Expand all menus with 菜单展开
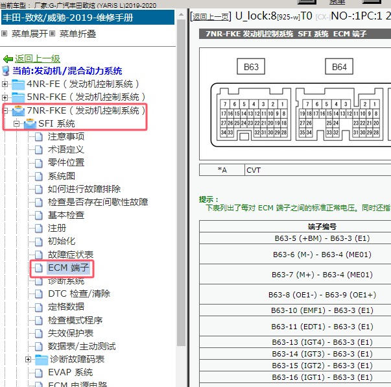 (x=30, y=34)
